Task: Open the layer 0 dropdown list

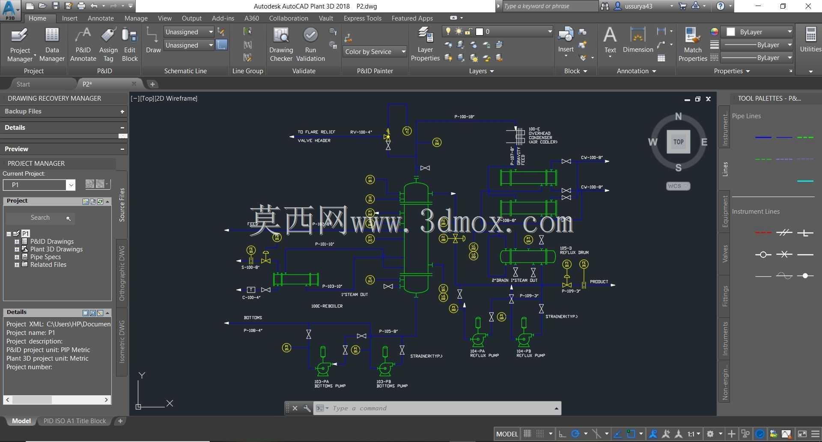Action: 497,31
